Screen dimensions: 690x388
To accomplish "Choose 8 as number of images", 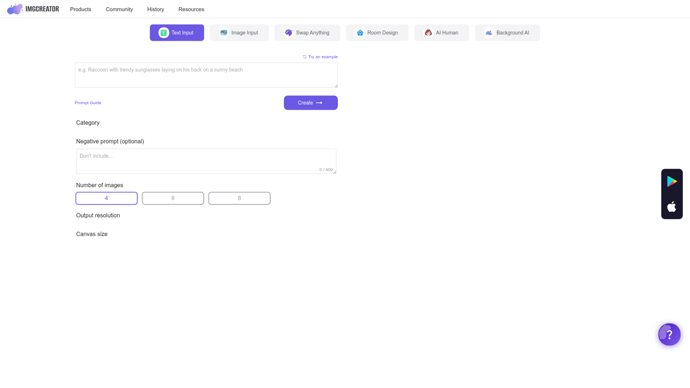I will [x=239, y=198].
